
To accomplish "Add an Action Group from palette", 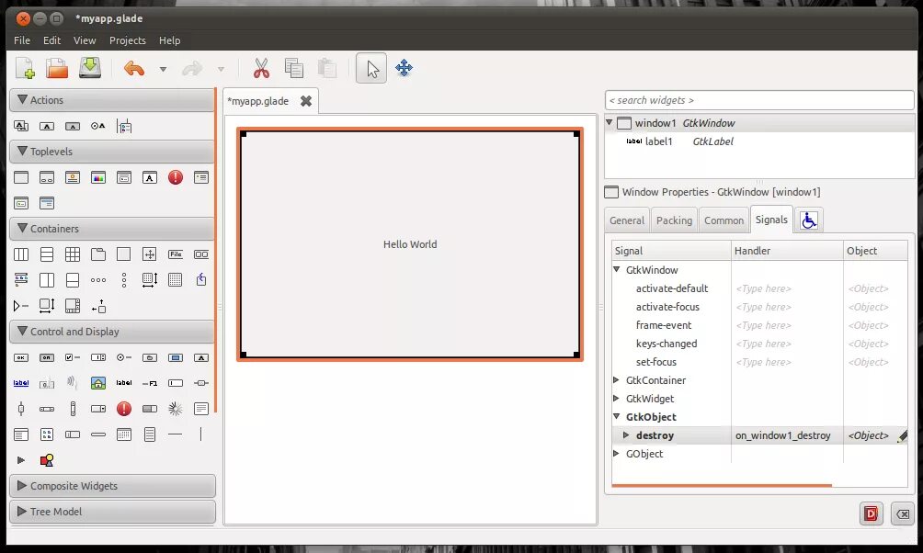I will pos(20,126).
